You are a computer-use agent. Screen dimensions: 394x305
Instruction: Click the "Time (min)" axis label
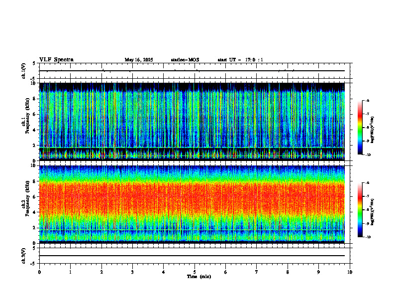coord(199,277)
